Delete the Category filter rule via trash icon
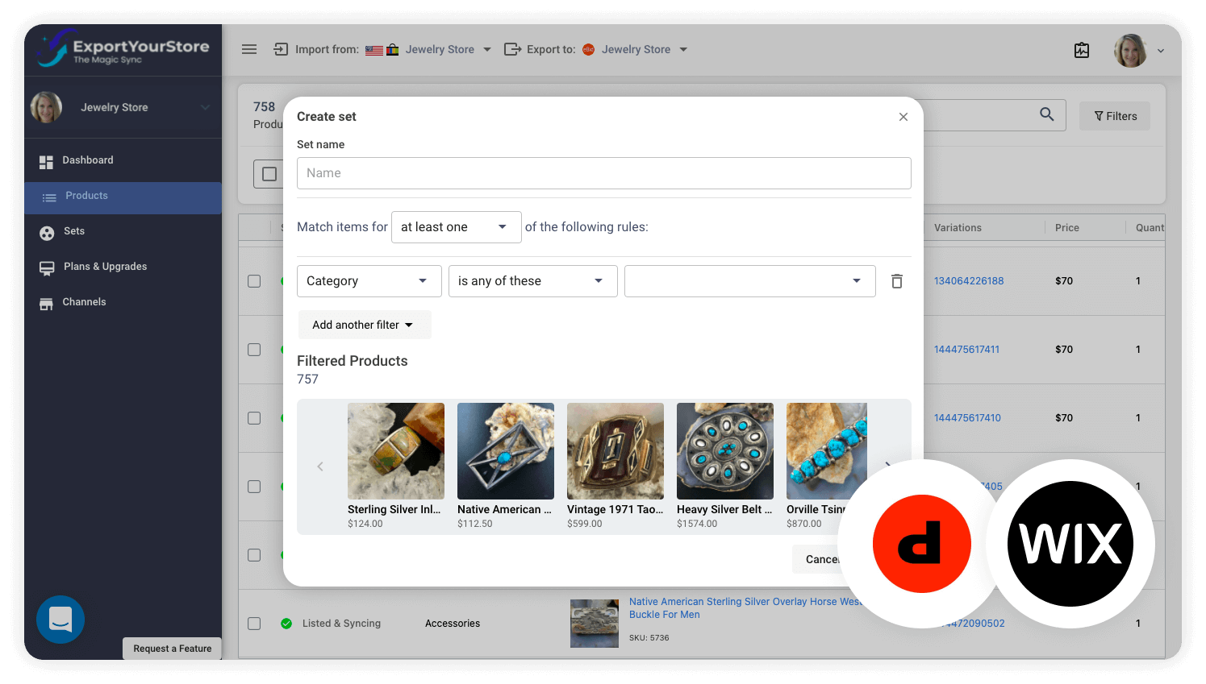This screenshot has width=1206, height=684. (x=896, y=280)
